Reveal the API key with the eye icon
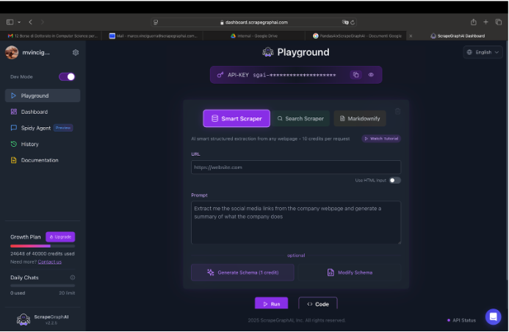Screen dimensions: 509x332 (371, 75)
